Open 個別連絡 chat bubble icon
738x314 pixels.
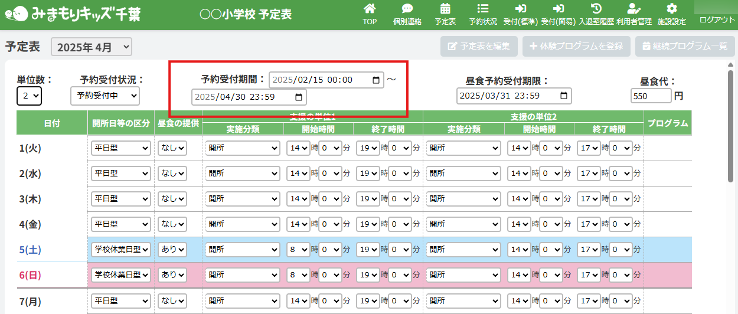(x=407, y=9)
